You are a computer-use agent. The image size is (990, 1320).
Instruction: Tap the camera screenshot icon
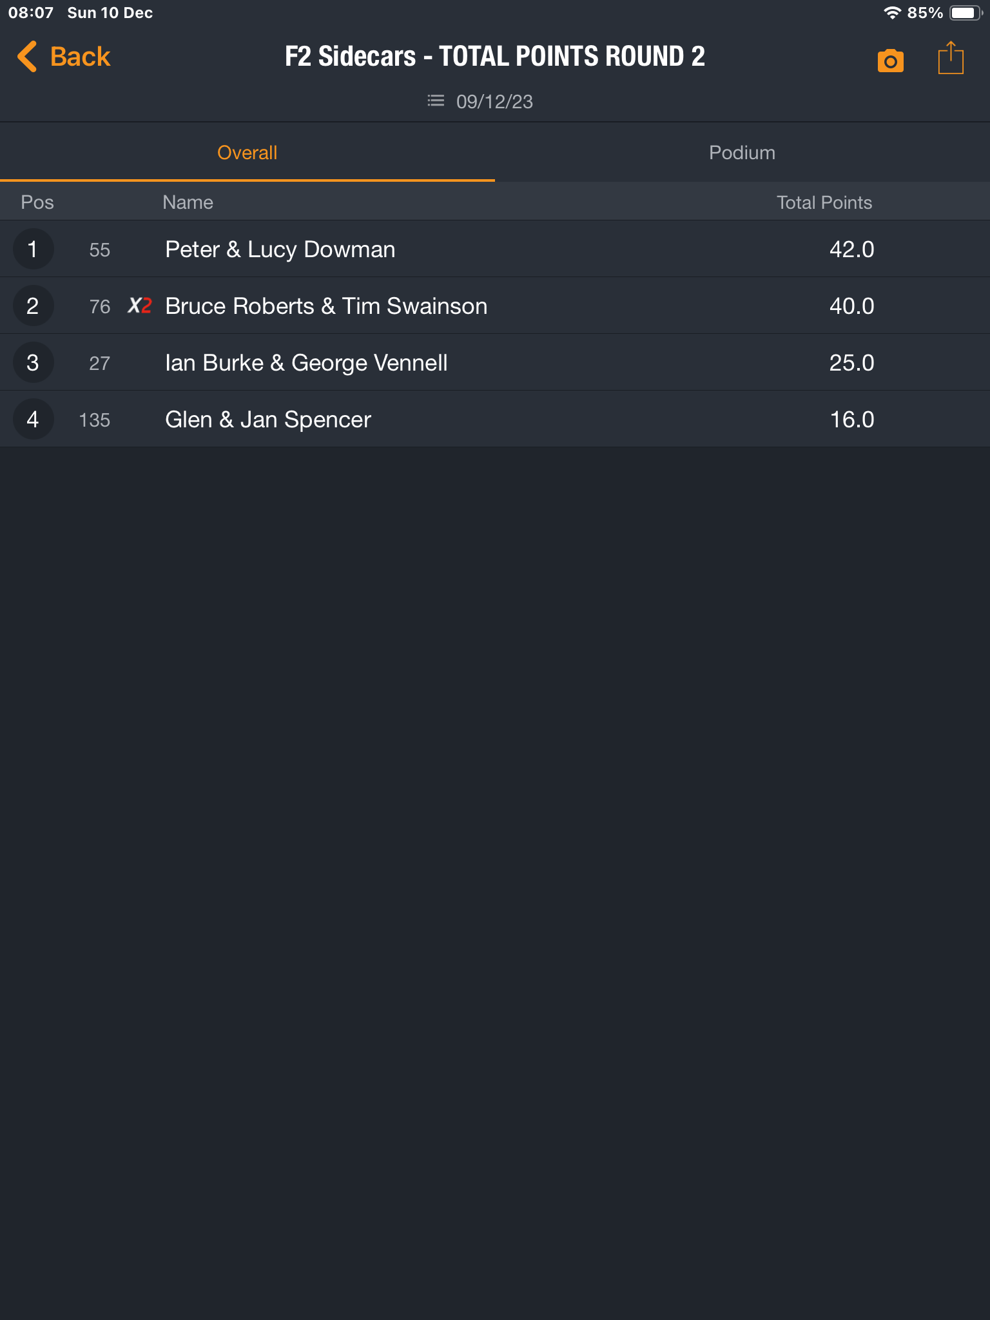pyautogui.click(x=890, y=61)
